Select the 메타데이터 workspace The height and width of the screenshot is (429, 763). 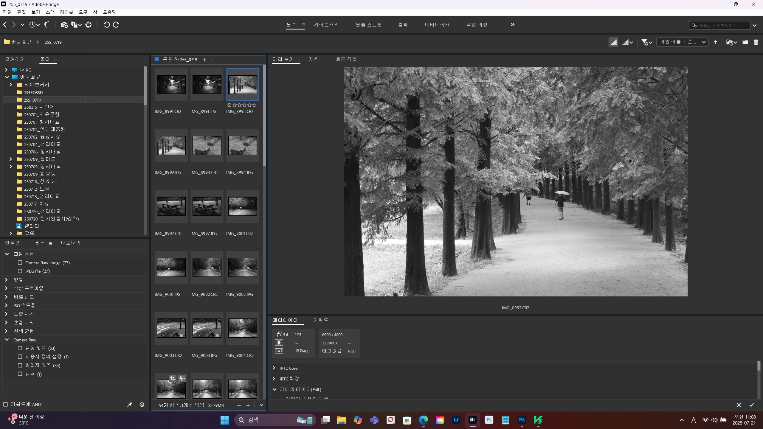(x=437, y=25)
